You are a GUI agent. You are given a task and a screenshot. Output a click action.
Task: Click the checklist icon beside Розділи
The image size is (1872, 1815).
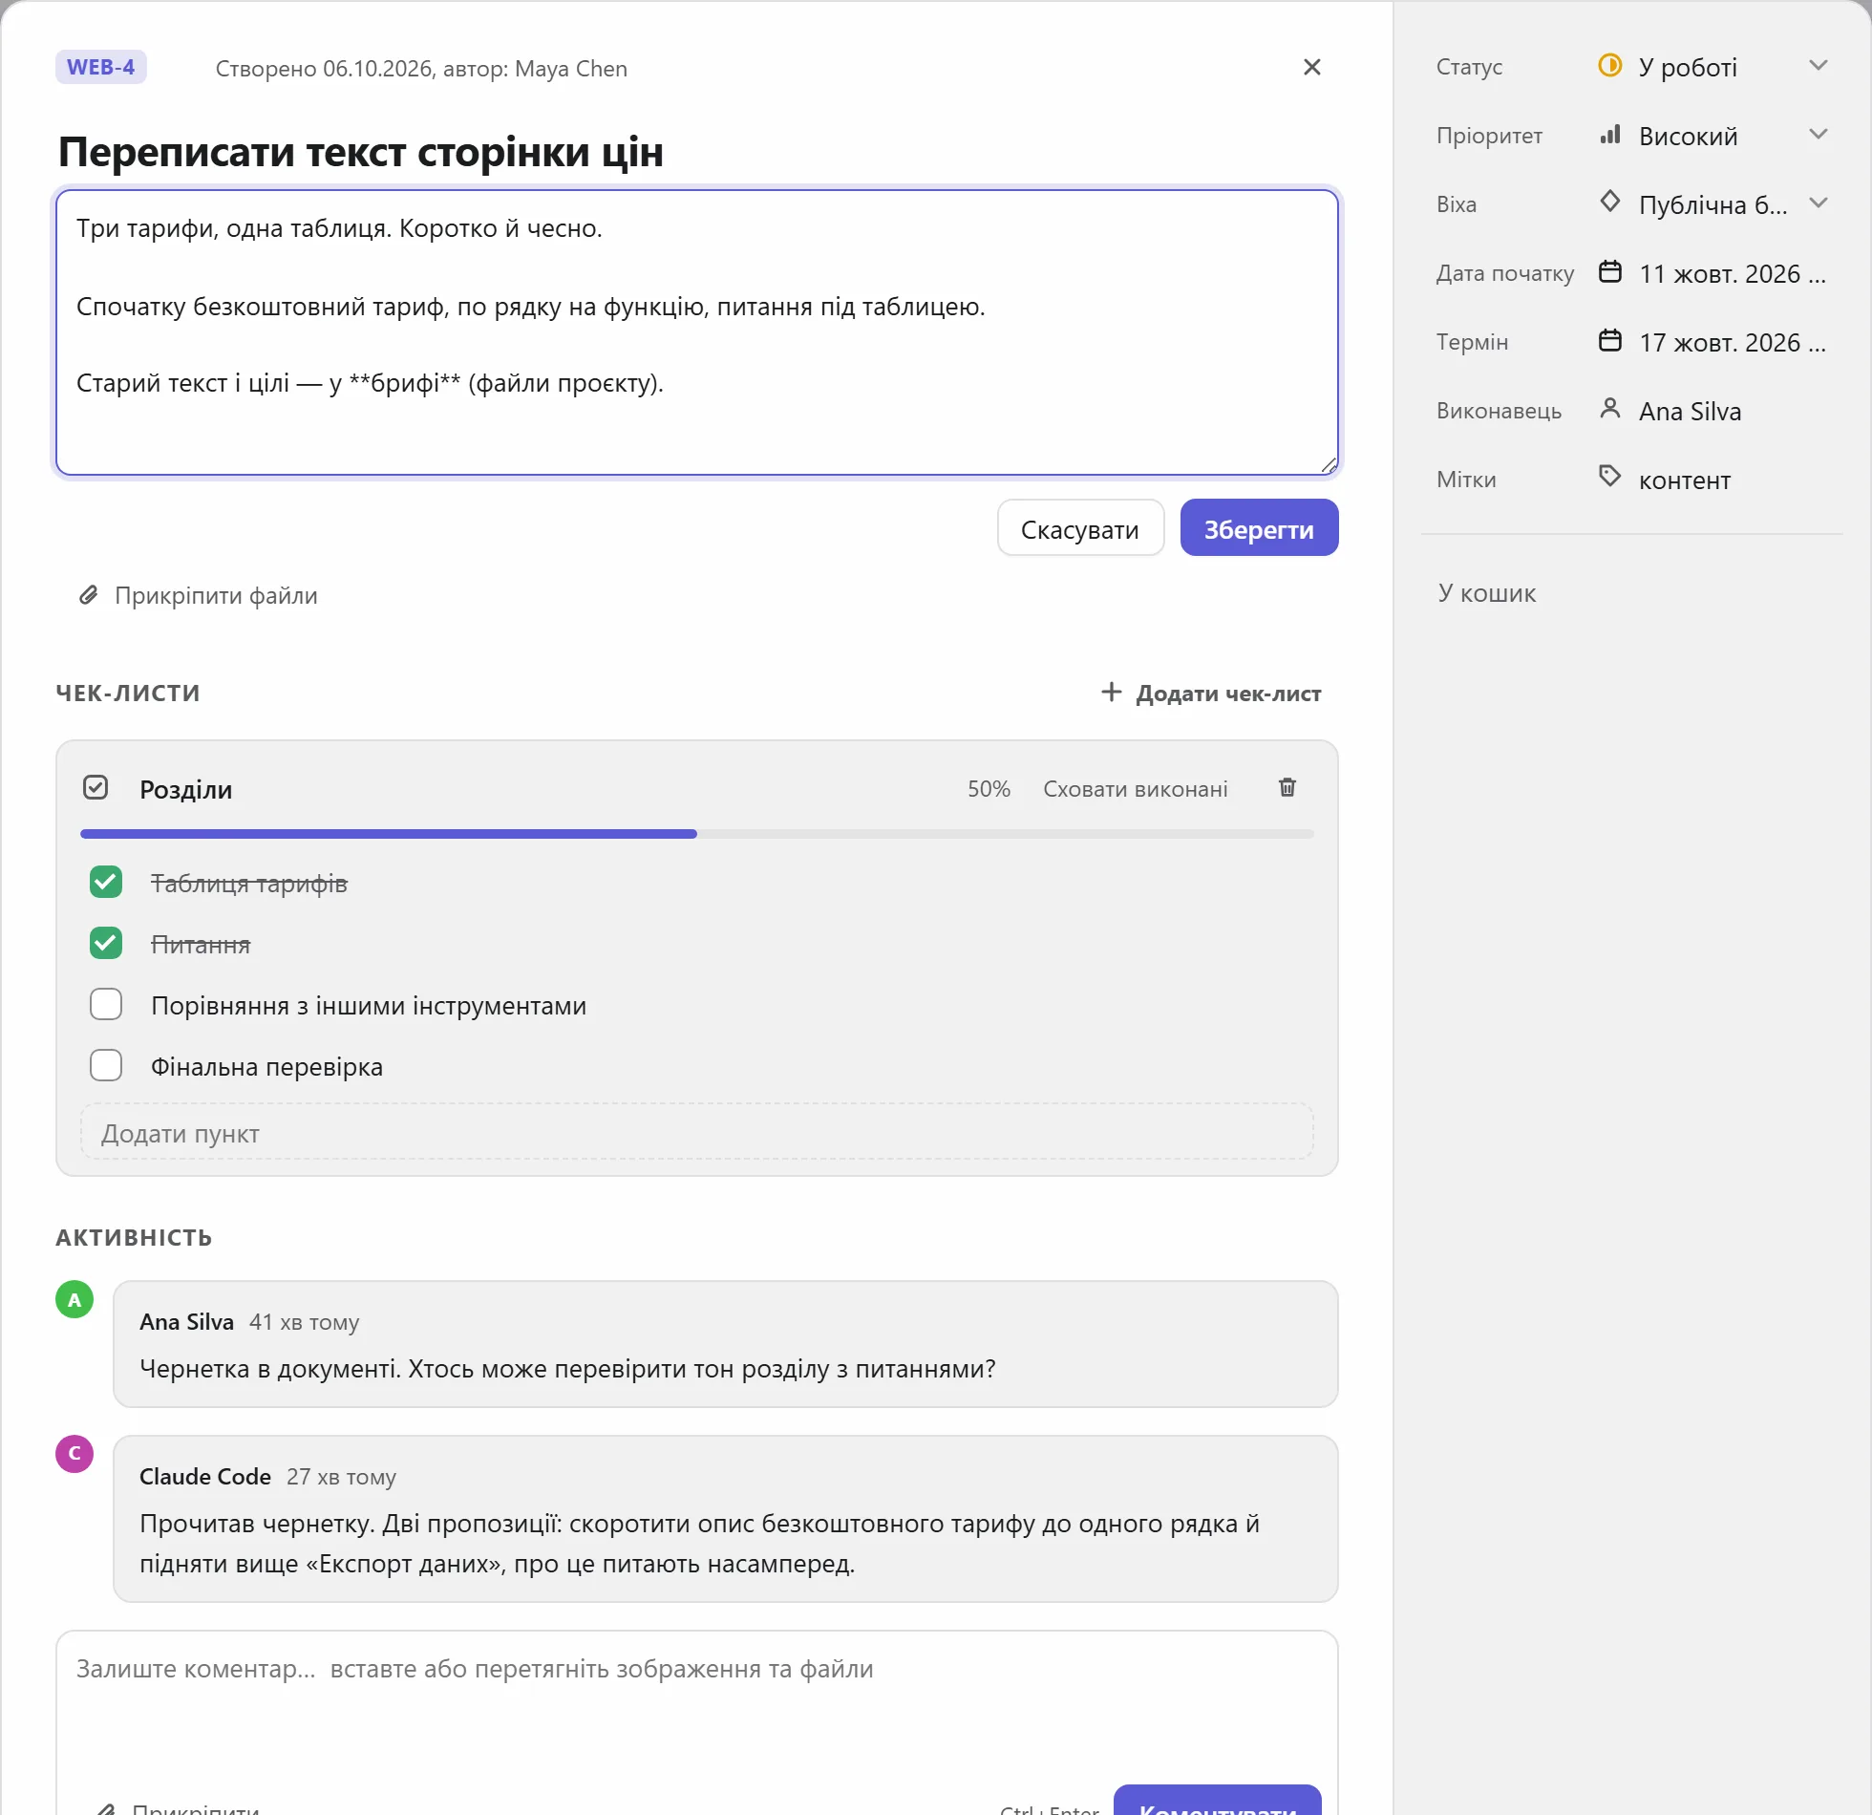96,787
